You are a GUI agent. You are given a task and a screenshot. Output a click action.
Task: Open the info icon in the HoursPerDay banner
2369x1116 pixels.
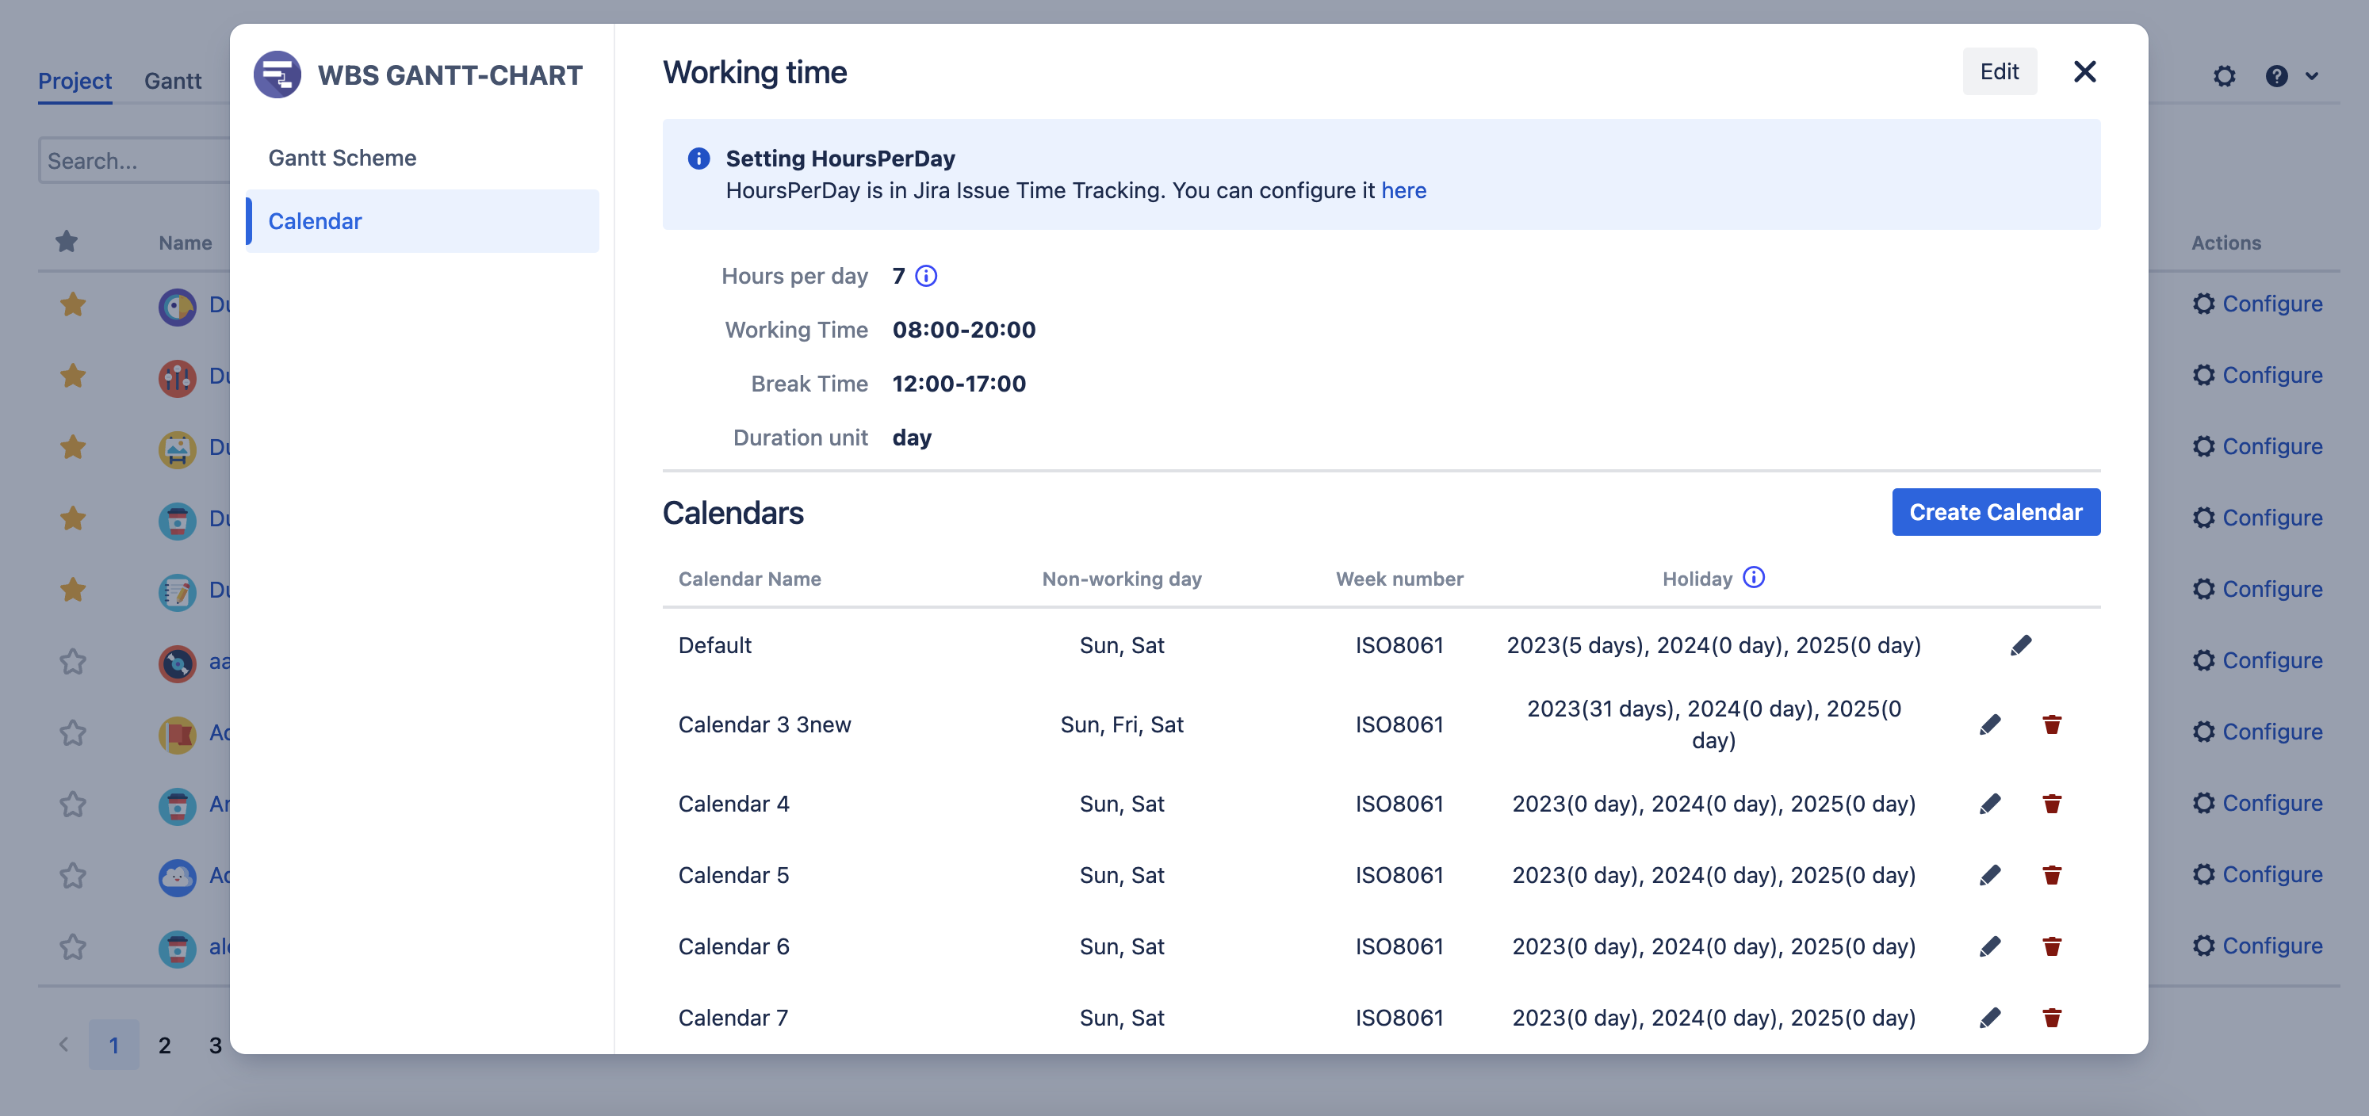[x=698, y=158]
